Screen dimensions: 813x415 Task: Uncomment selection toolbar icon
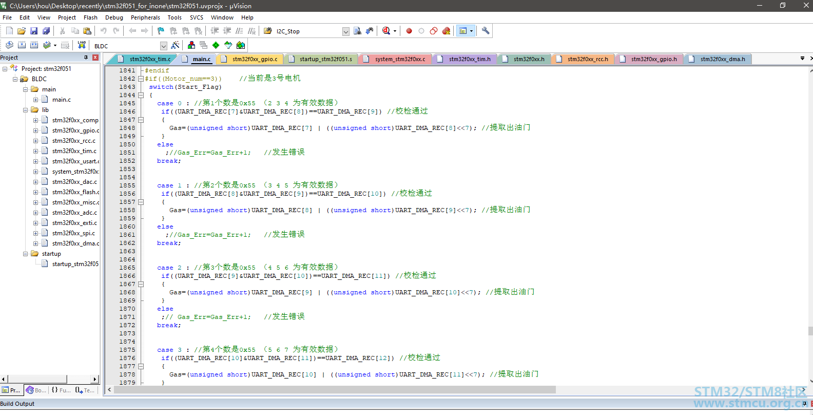[x=251, y=31]
